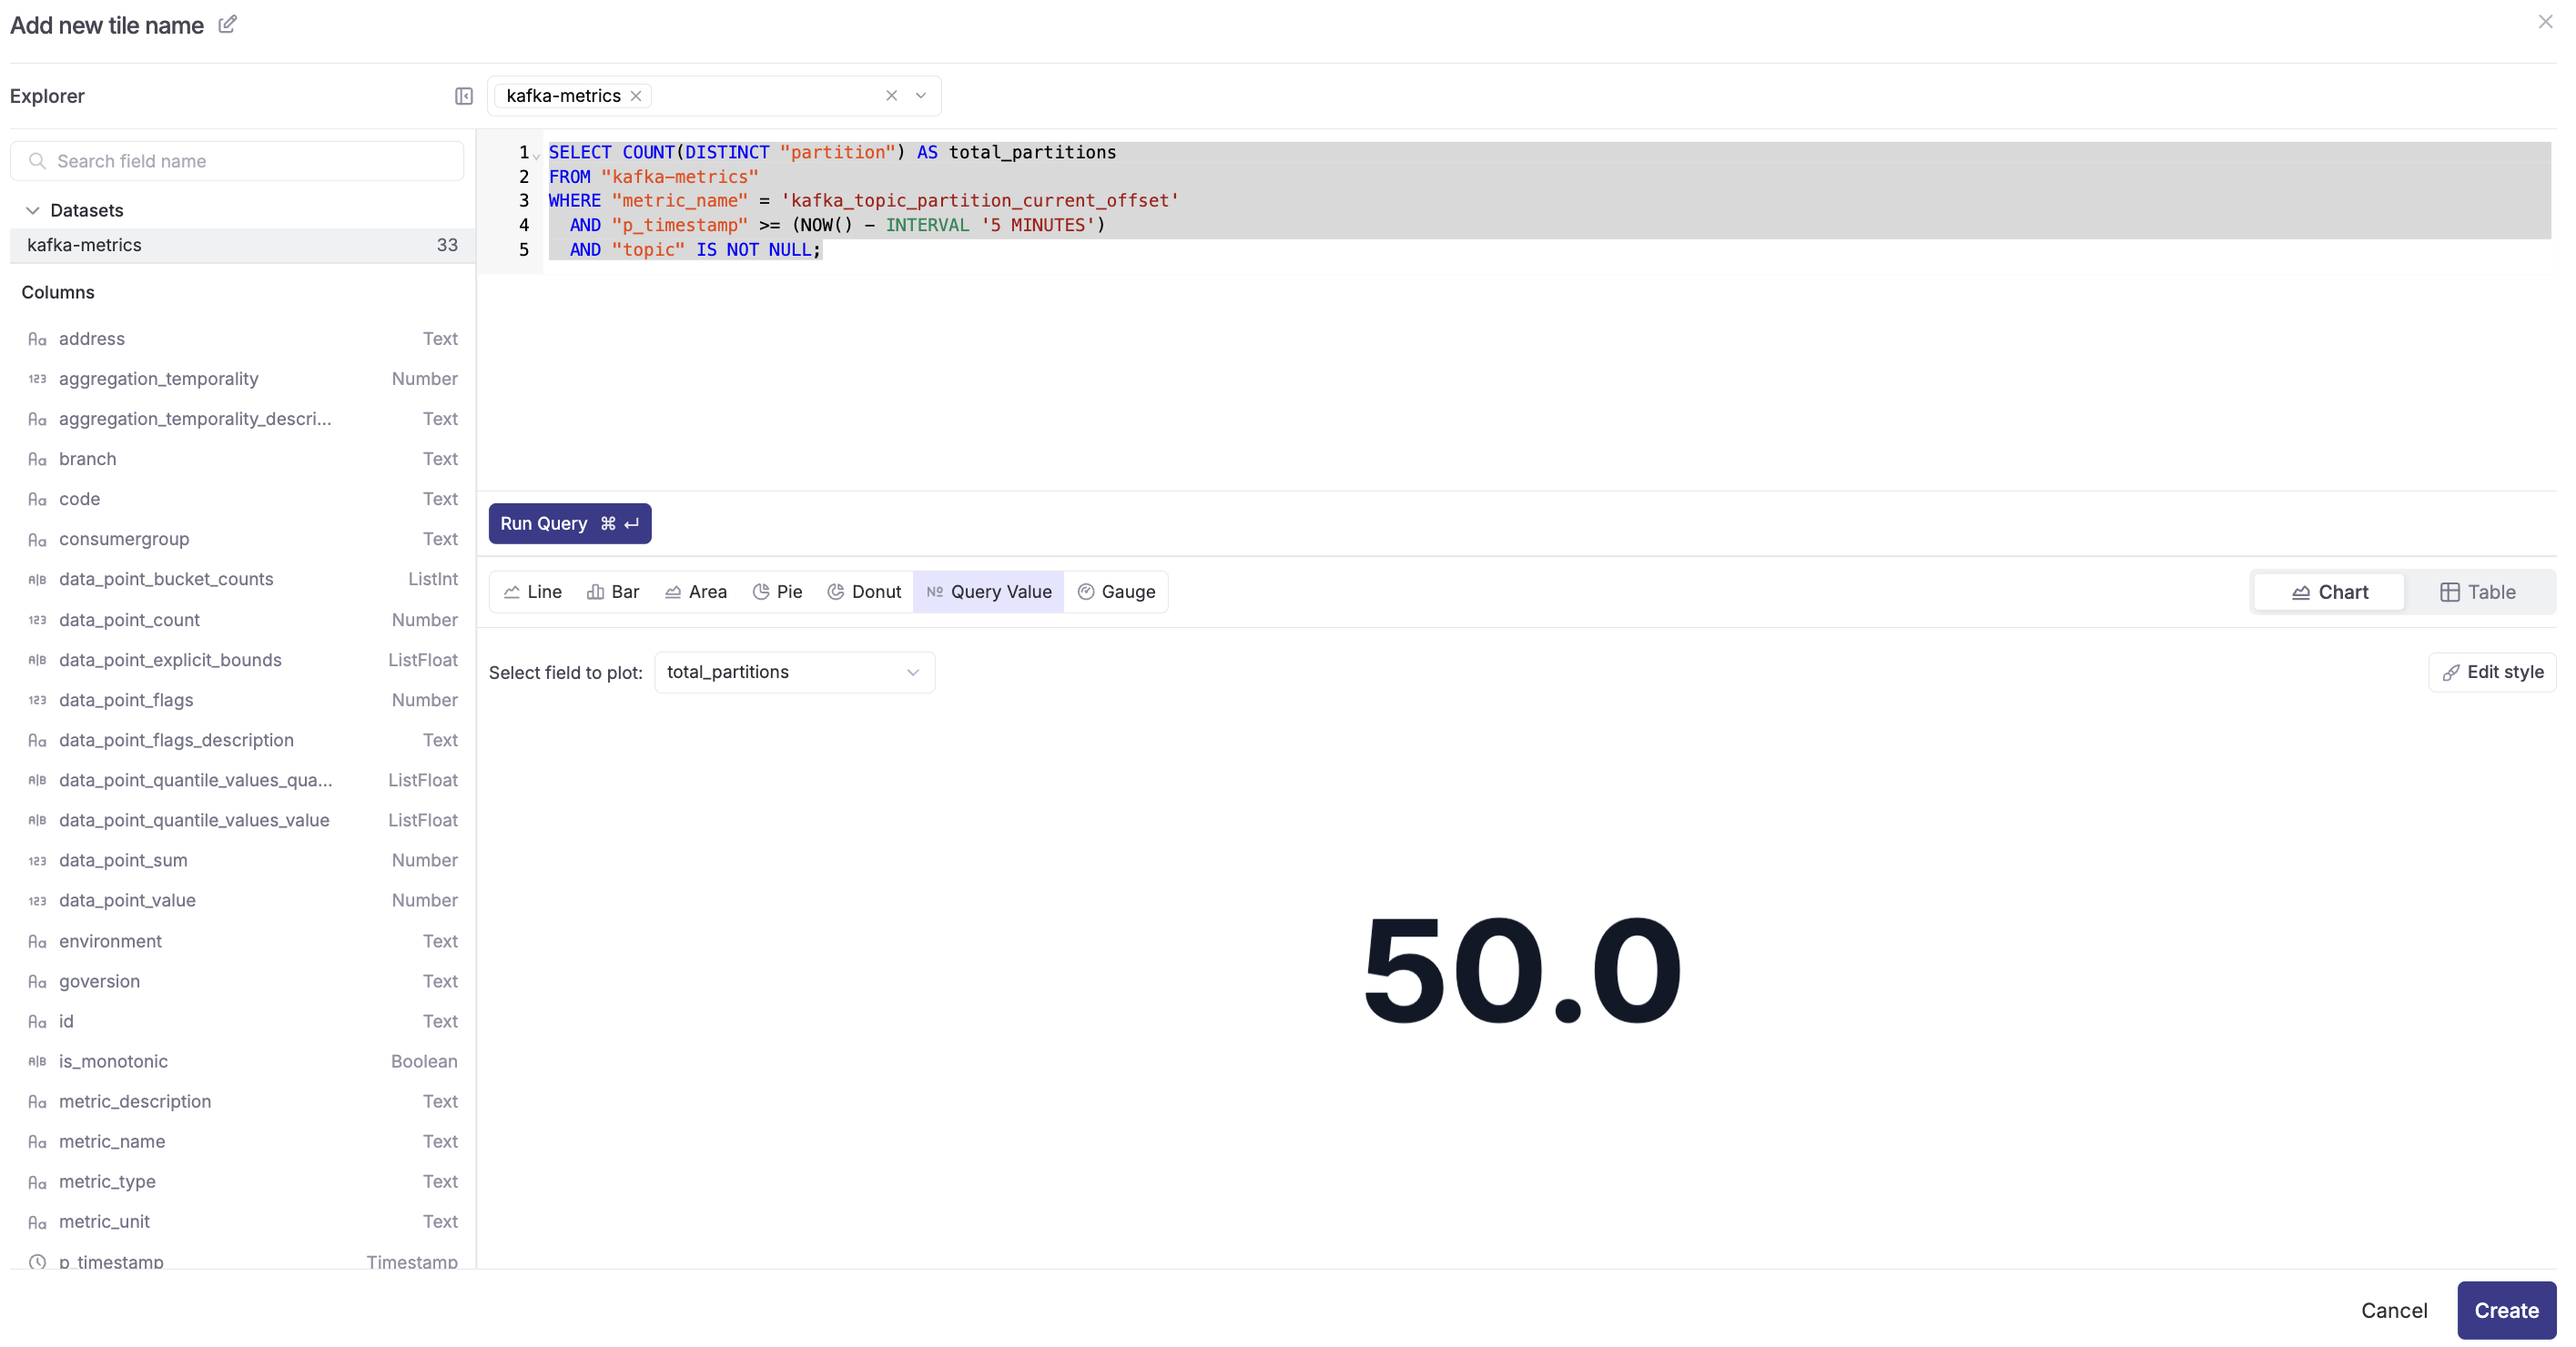Screen dimensions: 2576x1347
Task: Choose the Donut chart tab
Action: pyautogui.click(x=864, y=592)
